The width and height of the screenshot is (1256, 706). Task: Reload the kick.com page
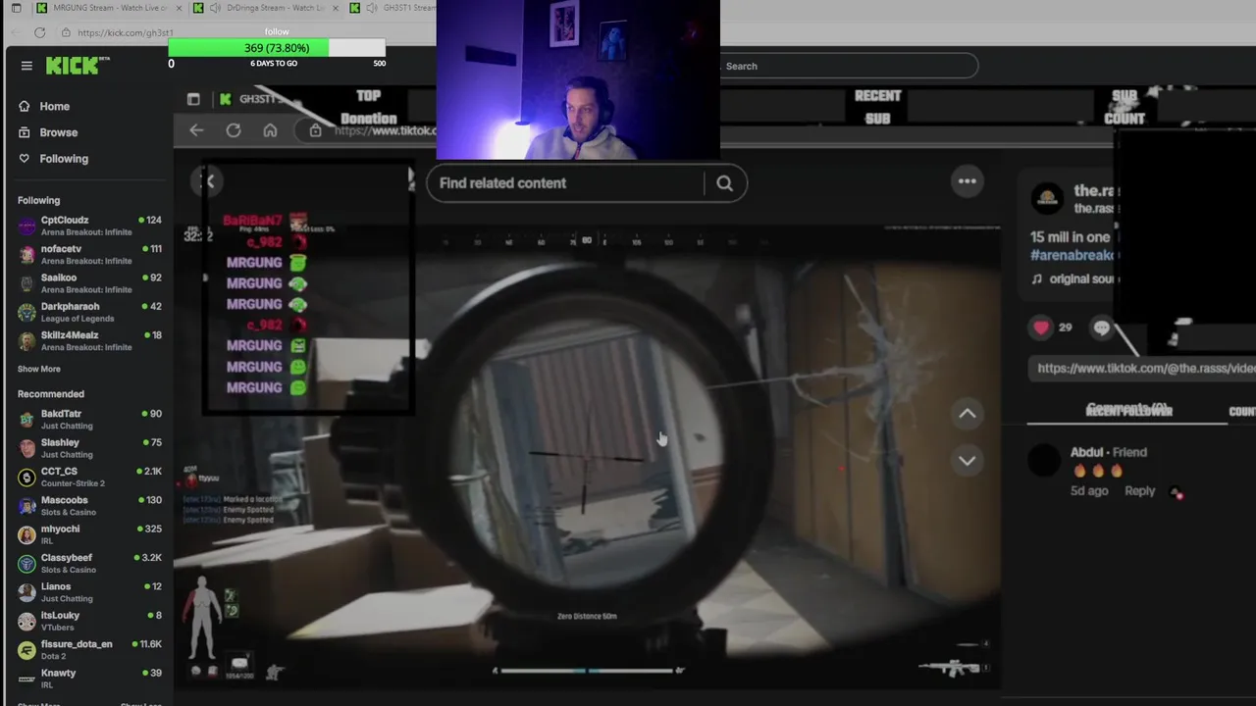(x=39, y=32)
